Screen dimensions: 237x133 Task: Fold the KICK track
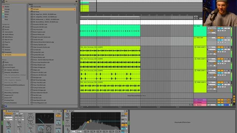click(195, 26)
